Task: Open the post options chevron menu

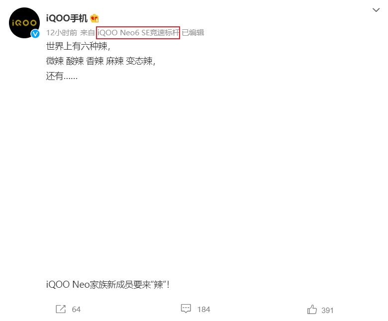Action: tap(376, 10)
